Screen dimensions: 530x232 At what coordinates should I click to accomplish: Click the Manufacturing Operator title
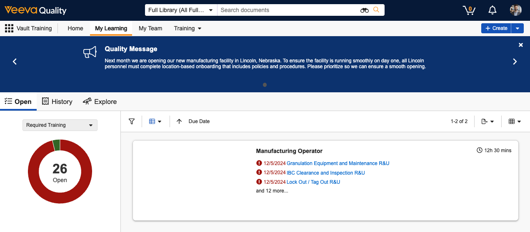(x=289, y=151)
